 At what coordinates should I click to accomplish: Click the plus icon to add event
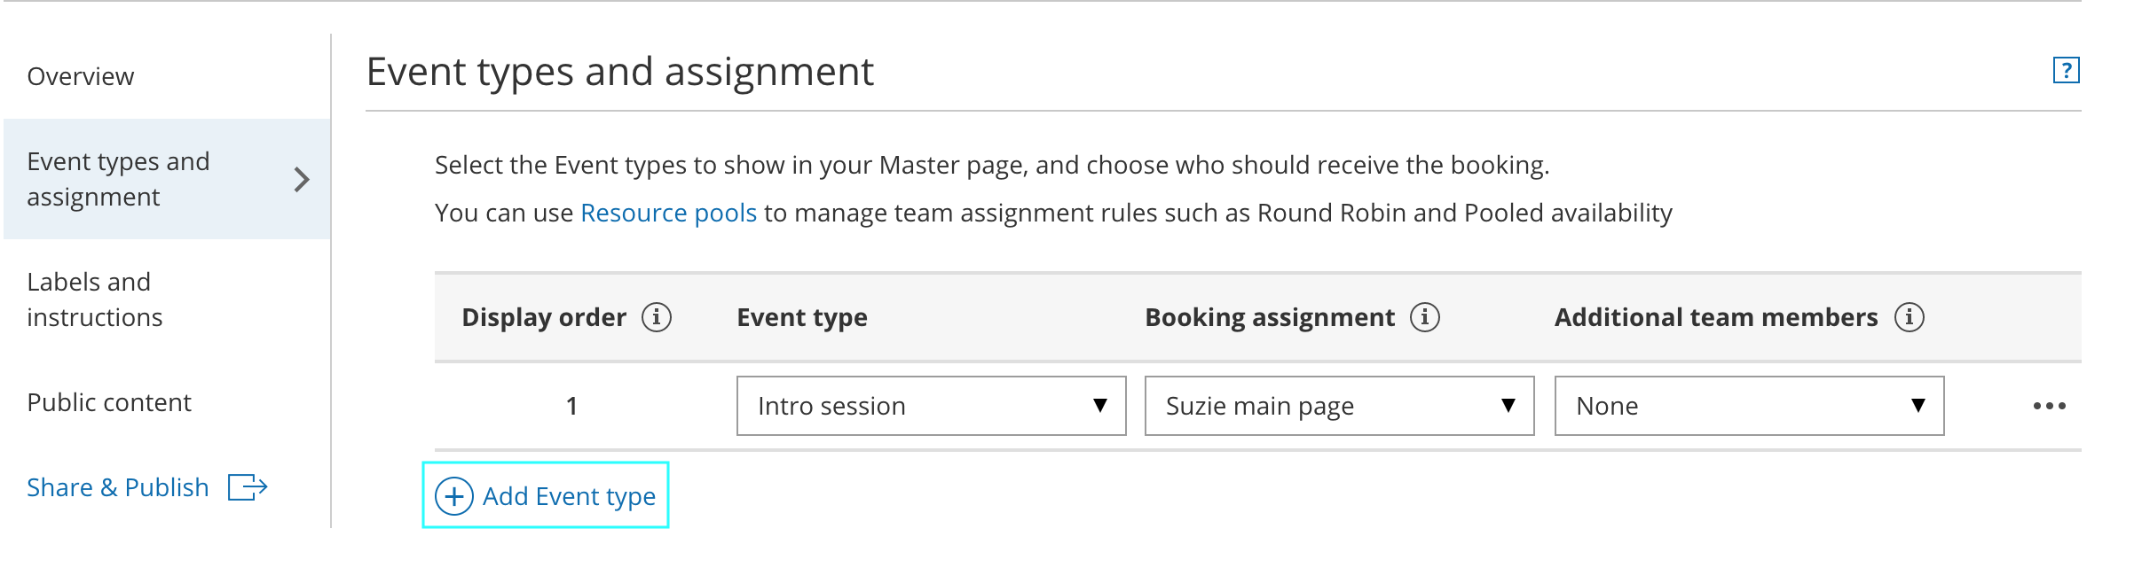(x=454, y=496)
